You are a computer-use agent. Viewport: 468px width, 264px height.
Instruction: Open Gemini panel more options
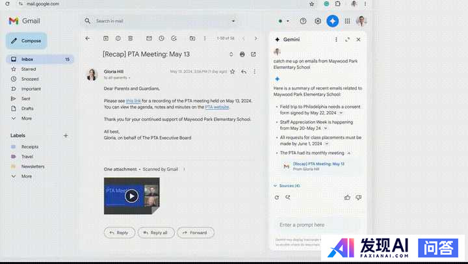[x=336, y=40]
